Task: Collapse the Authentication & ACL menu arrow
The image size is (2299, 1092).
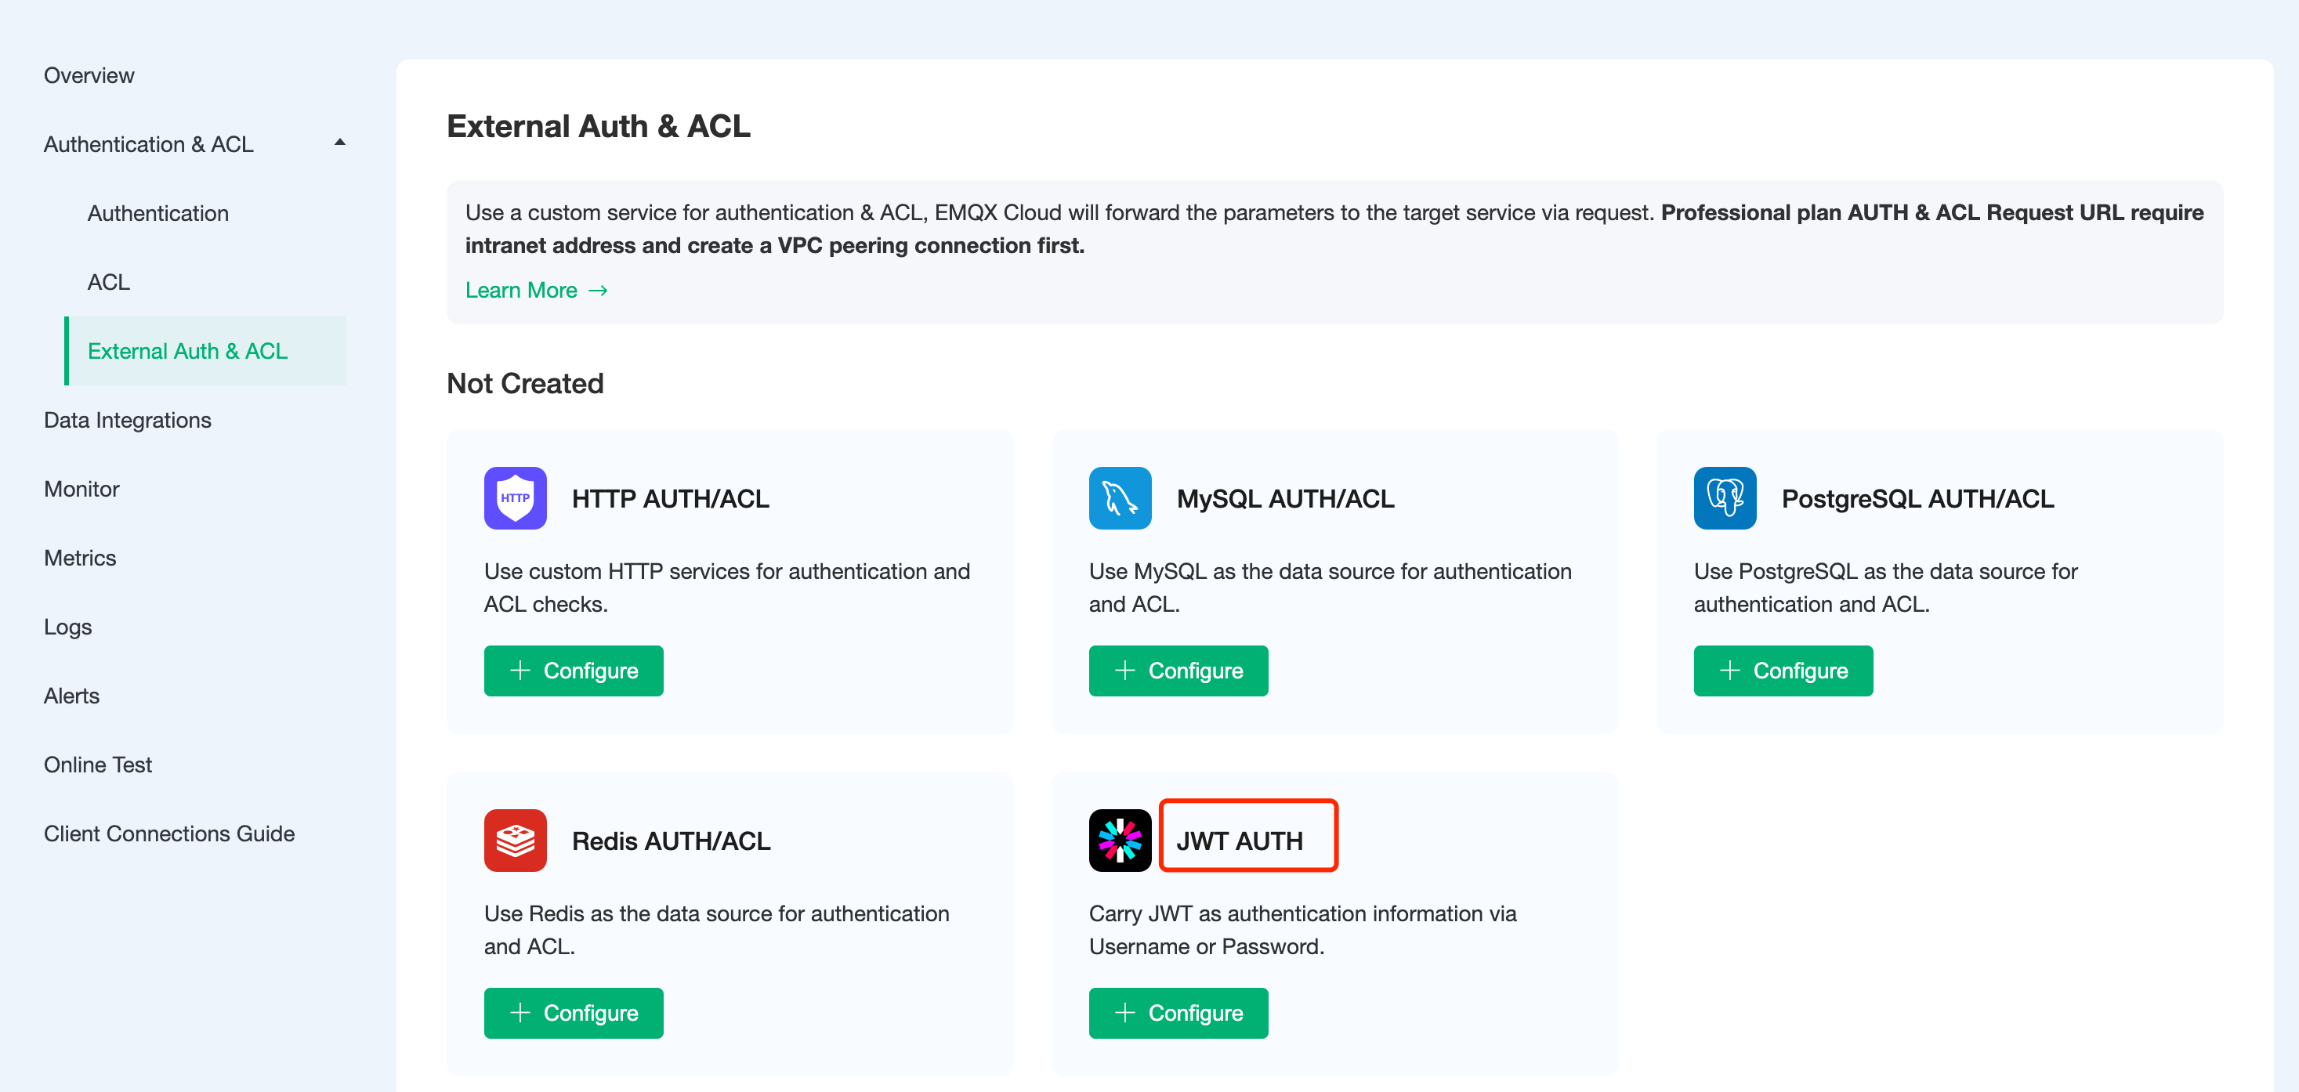Action: tap(339, 143)
